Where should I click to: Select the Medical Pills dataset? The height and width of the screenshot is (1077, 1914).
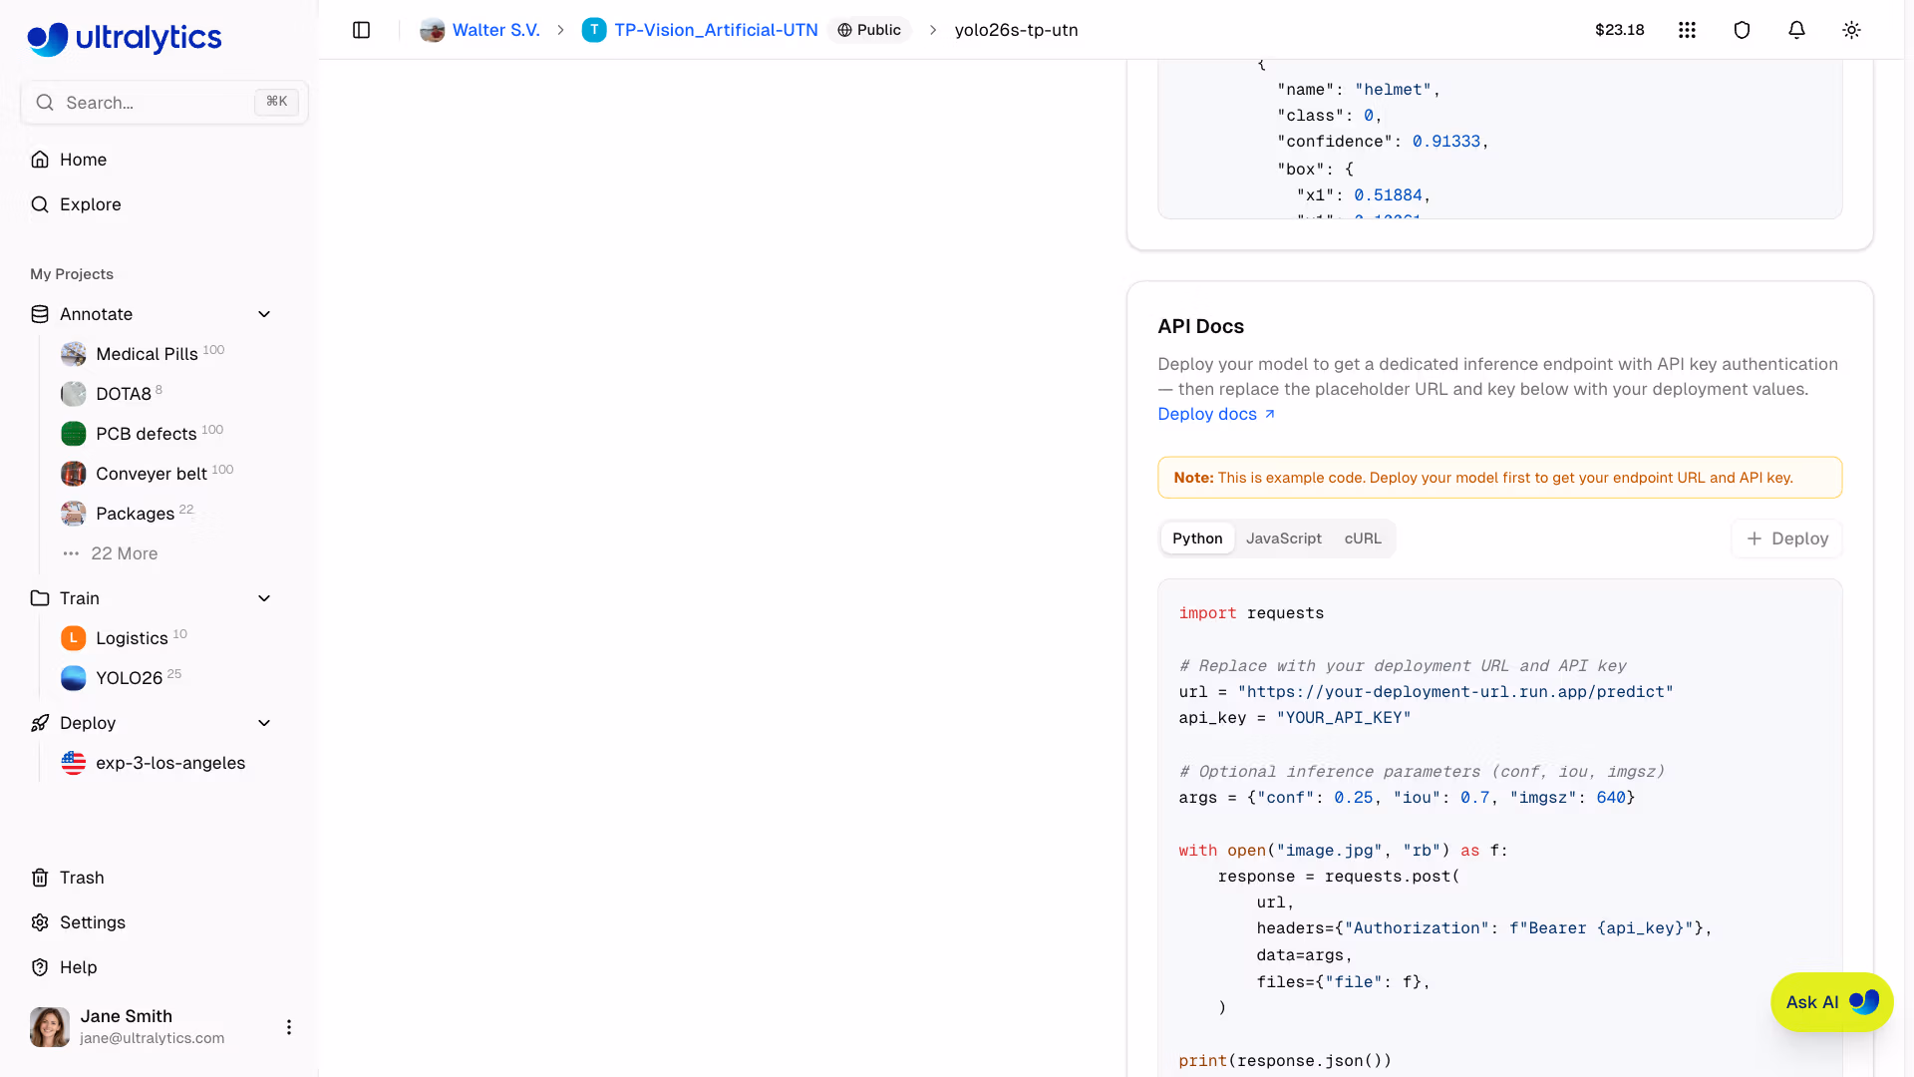148,354
